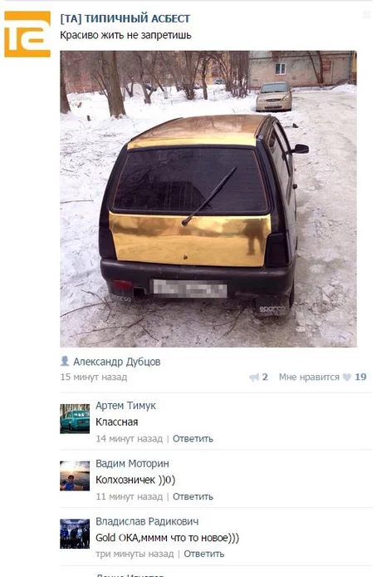This screenshot has height=577, width=382.
Task: Open Артем Тимук's avatar with teal car
Action: (x=75, y=418)
